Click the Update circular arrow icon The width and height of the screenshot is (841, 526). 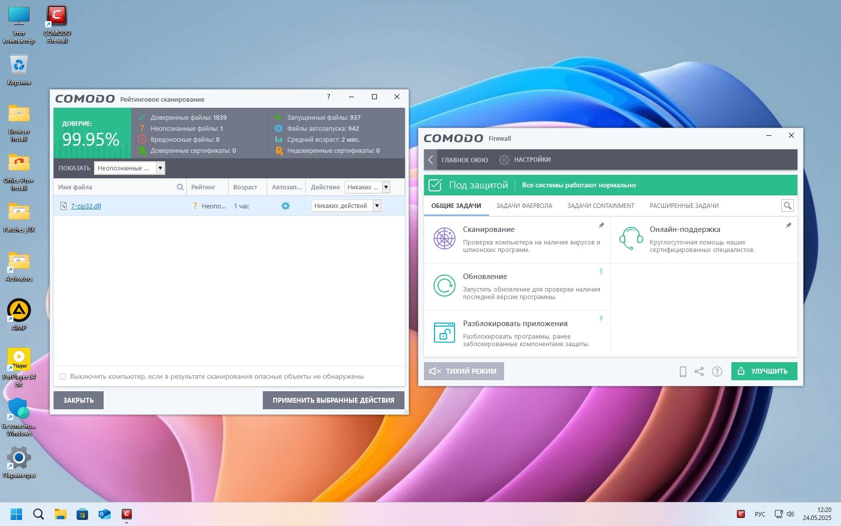coord(444,286)
